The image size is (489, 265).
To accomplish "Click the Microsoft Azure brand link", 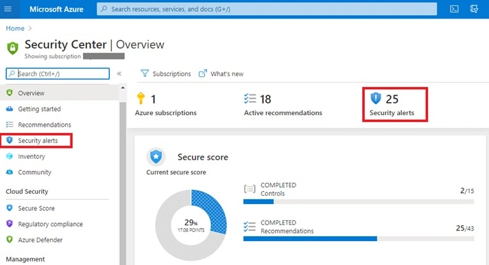I will (x=56, y=9).
